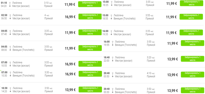Screen dimensions: 205x94
Task: Open route icon for 01:10 trip
Action: [10, 4]
